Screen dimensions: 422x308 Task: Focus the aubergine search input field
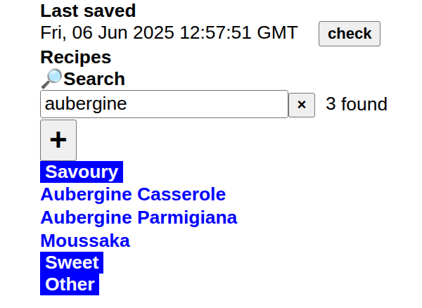tap(164, 104)
